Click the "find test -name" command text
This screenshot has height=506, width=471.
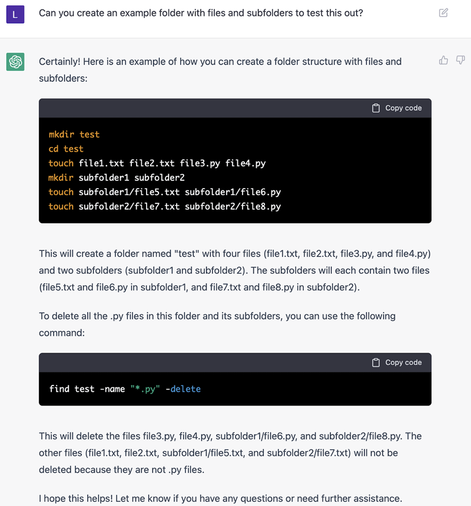click(x=87, y=389)
